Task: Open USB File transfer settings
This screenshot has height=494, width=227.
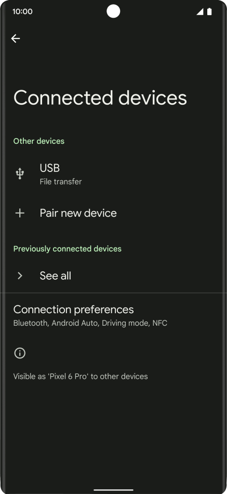Action: [x=113, y=174]
